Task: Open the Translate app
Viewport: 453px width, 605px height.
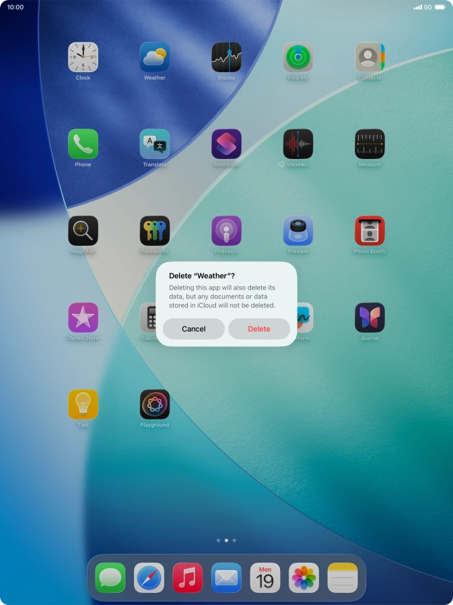Action: point(155,144)
